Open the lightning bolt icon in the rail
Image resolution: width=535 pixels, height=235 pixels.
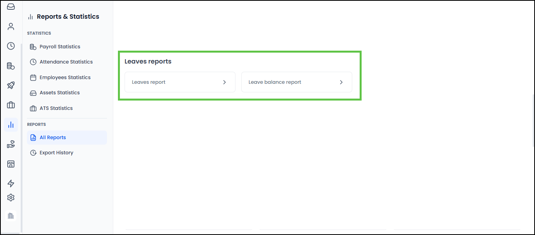pyautogui.click(x=11, y=183)
